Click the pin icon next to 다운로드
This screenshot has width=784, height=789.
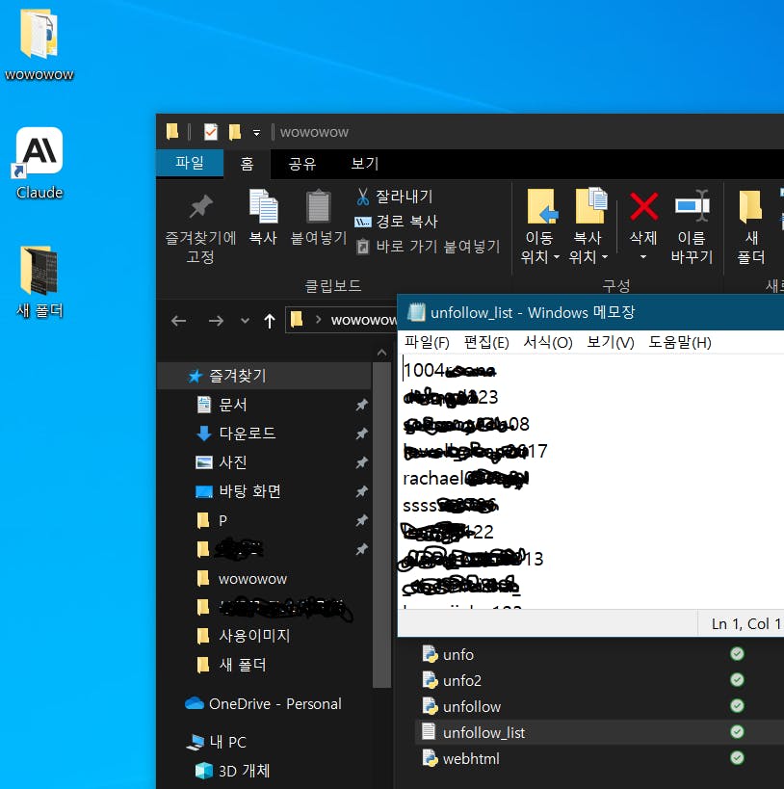pyautogui.click(x=362, y=434)
